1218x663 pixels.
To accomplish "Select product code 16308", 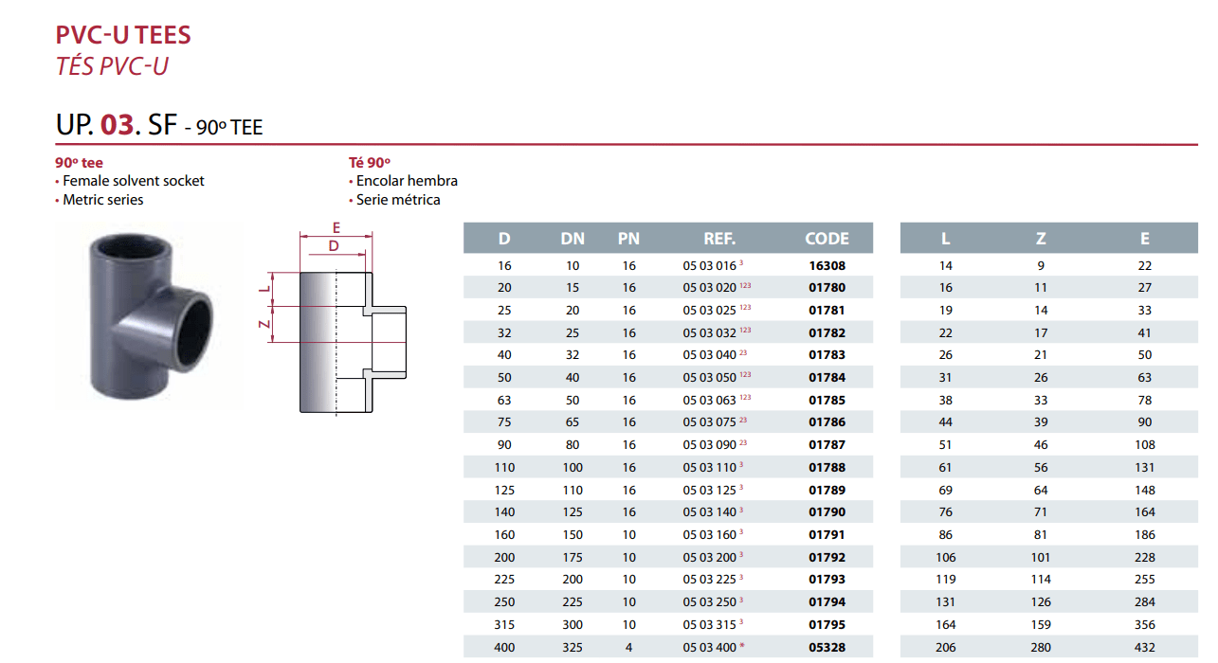I will coord(827,266).
